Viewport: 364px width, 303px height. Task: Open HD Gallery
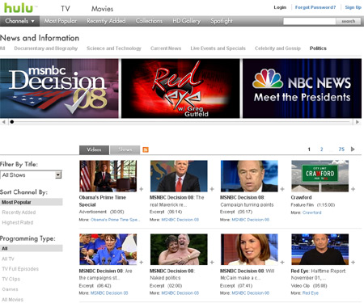click(x=186, y=21)
